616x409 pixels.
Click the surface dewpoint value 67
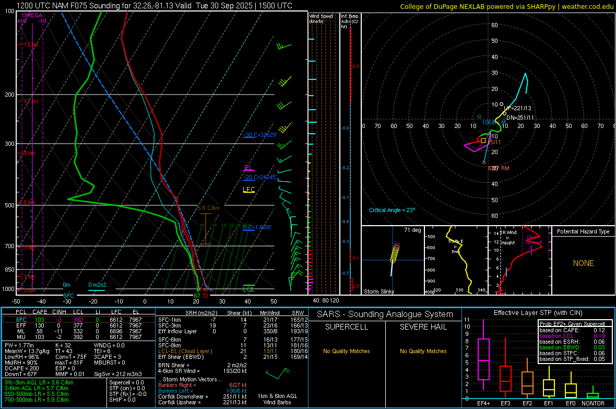(197, 296)
